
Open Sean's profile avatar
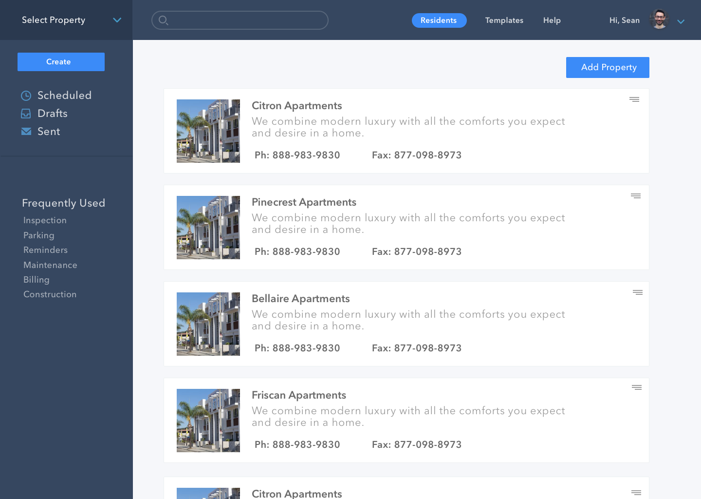(659, 20)
